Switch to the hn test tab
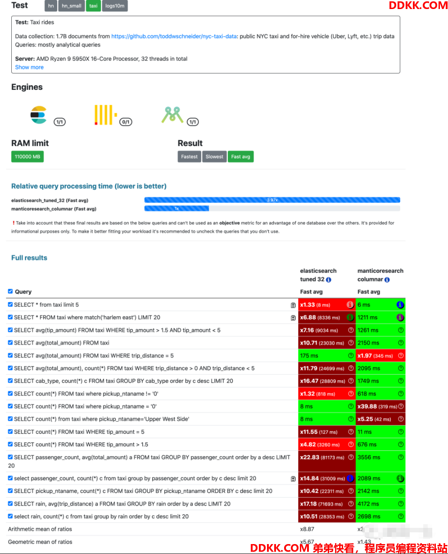Screen dimensions: 448x554 point(50,6)
